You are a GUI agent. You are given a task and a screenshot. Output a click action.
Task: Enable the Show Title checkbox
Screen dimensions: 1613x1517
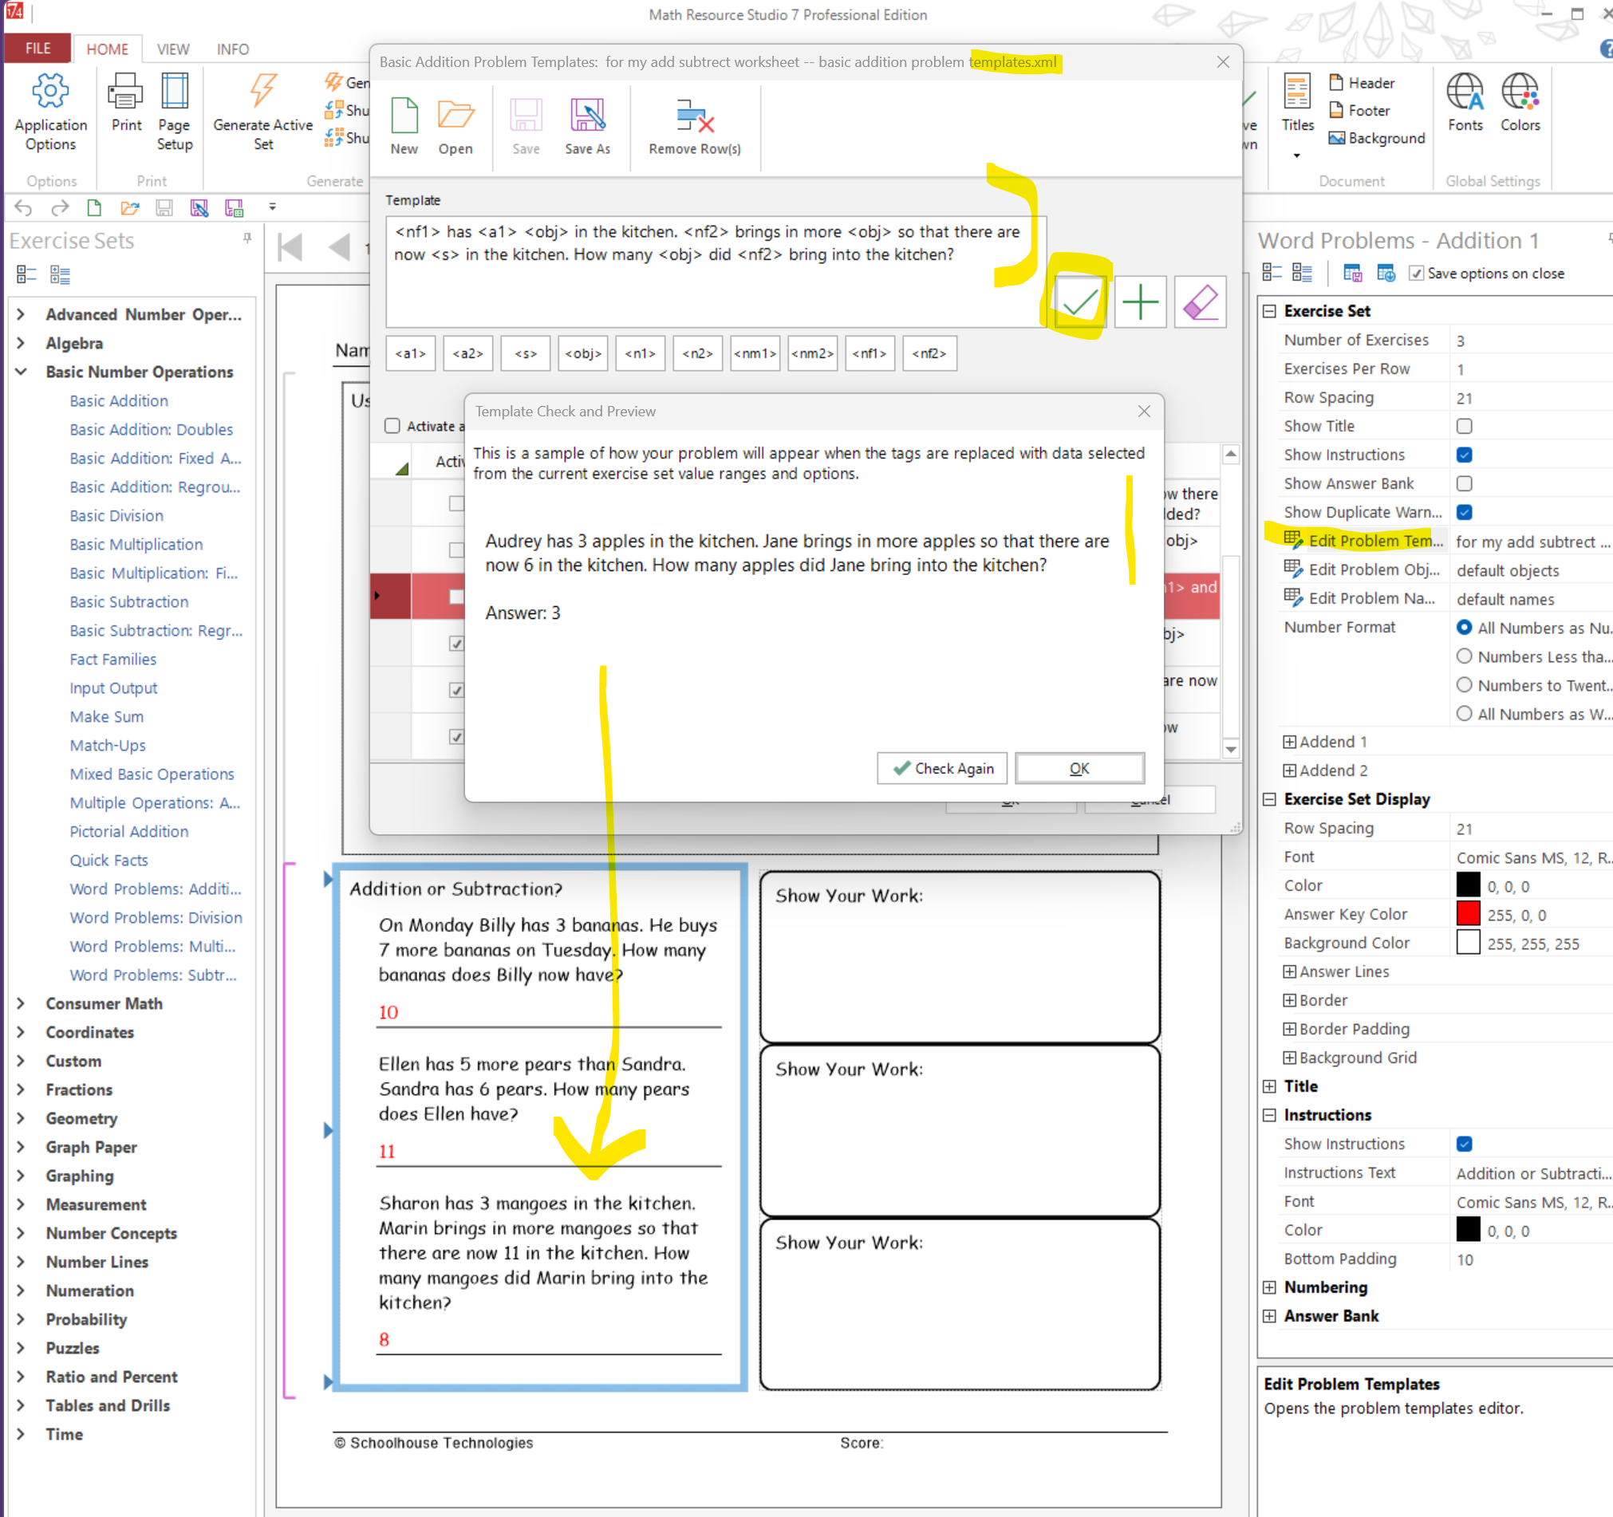[x=1465, y=426]
